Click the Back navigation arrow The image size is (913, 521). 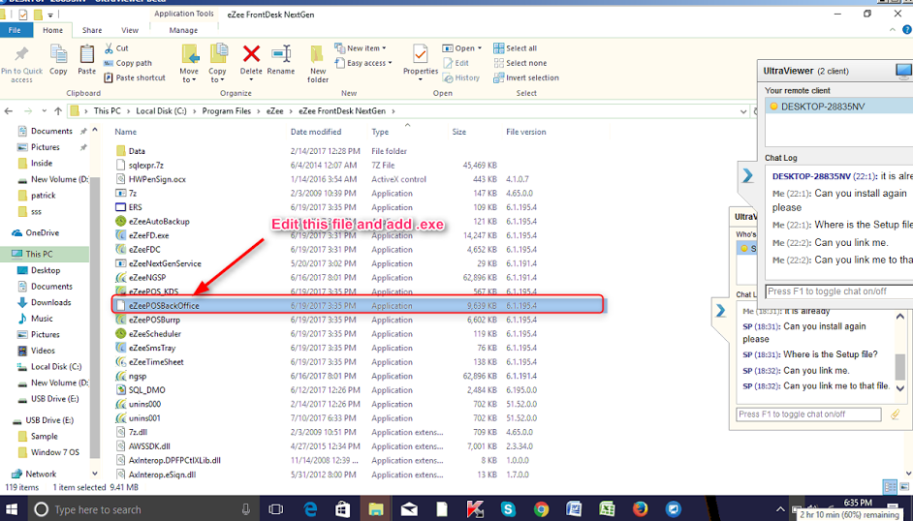click(x=9, y=111)
